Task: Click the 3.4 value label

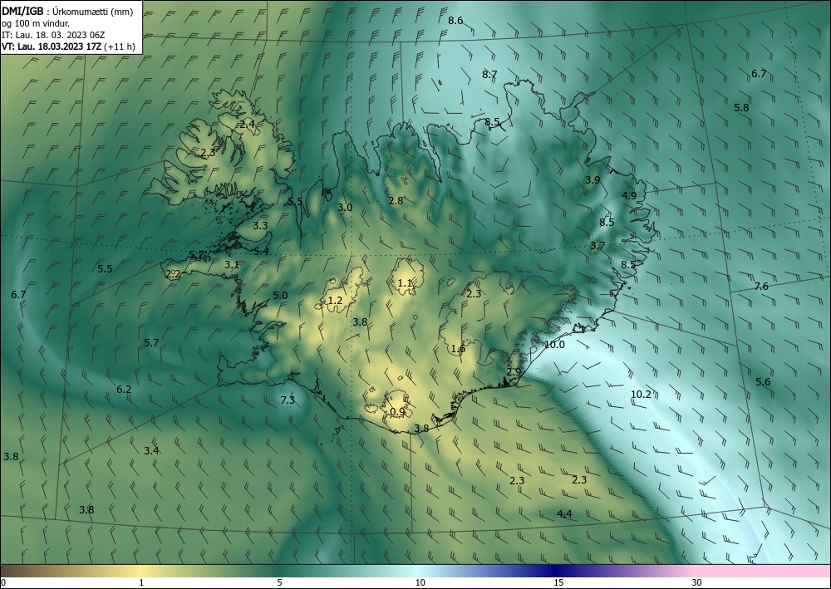Action: [151, 451]
